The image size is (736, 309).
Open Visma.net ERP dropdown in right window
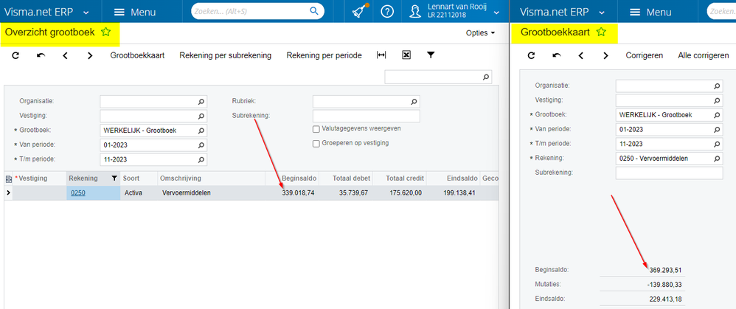(x=602, y=13)
